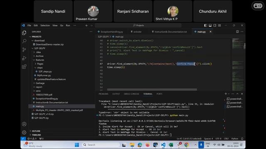
Task: Expand the OUTLINE section
Action: pos(36,131)
